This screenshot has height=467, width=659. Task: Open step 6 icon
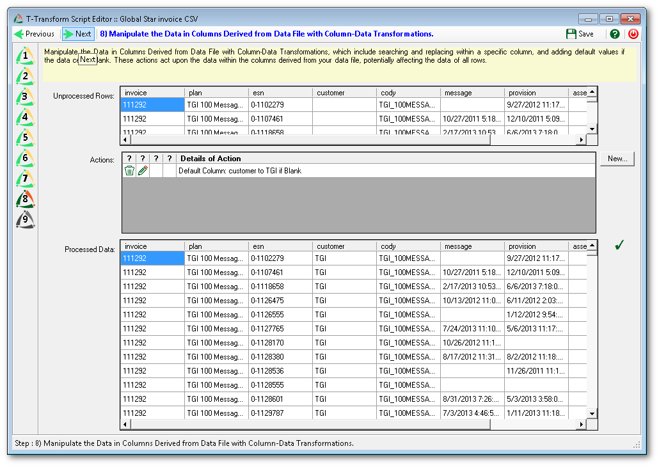pos(25,159)
